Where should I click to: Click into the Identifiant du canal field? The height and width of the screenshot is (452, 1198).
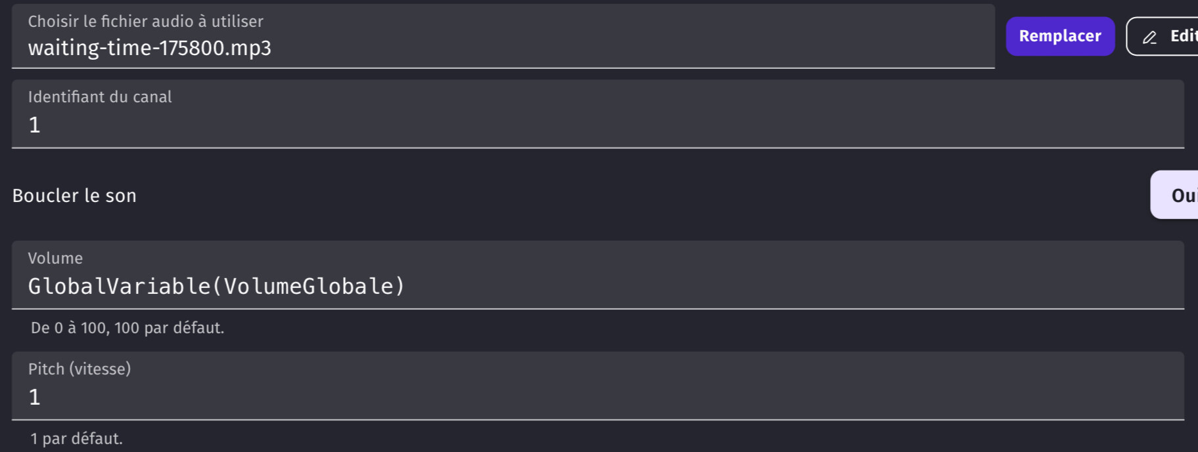click(x=598, y=114)
